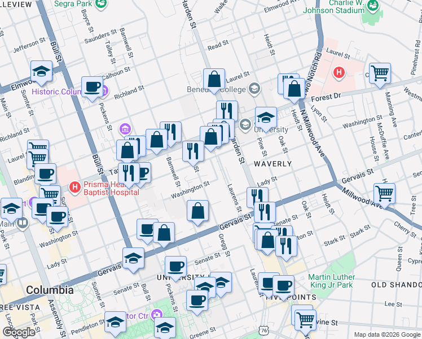
Task: Select the shopping bag marker below Washington St
Action: pyautogui.click(x=197, y=211)
